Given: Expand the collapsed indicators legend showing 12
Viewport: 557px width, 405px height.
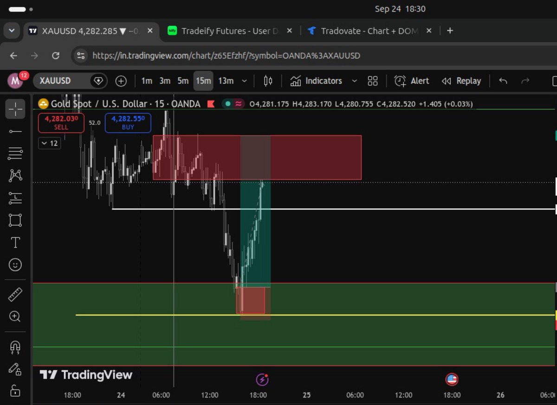Looking at the screenshot, I should pyautogui.click(x=49, y=143).
